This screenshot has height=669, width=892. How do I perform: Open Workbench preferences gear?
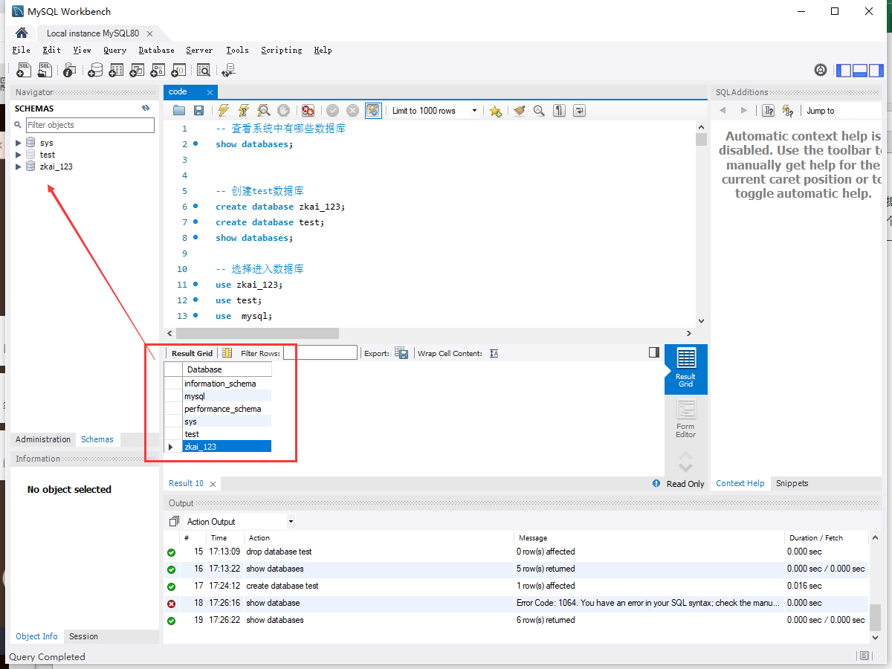click(x=821, y=70)
